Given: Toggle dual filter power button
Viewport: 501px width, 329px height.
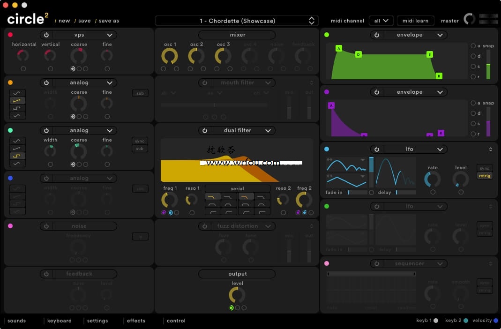Looking at the screenshot, I should 205,131.
